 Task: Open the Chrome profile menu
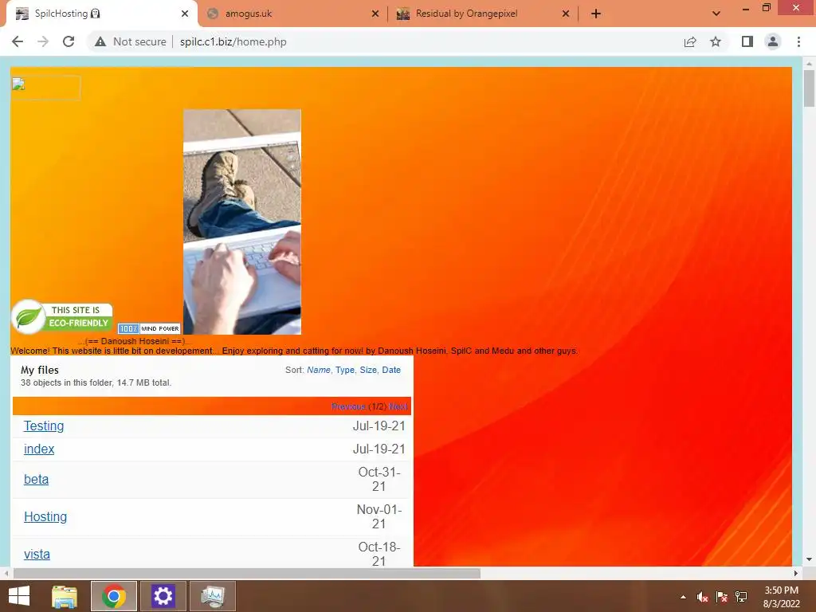coord(773,41)
